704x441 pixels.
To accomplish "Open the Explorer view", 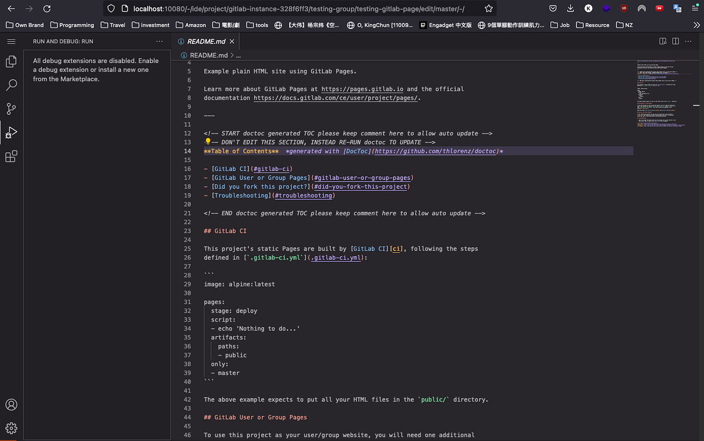I will [x=11, y=61].
